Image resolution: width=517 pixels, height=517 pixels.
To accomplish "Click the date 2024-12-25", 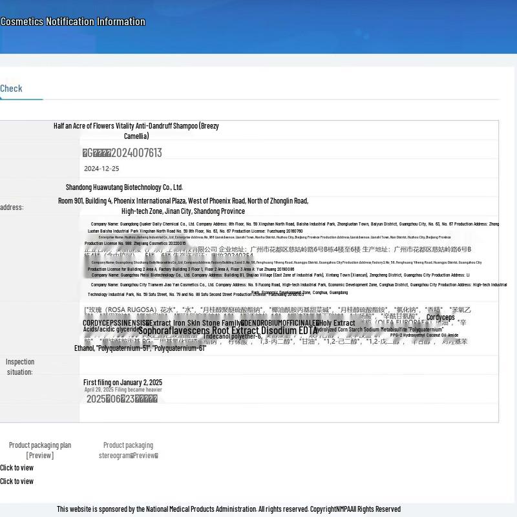I will click(101, 169).
